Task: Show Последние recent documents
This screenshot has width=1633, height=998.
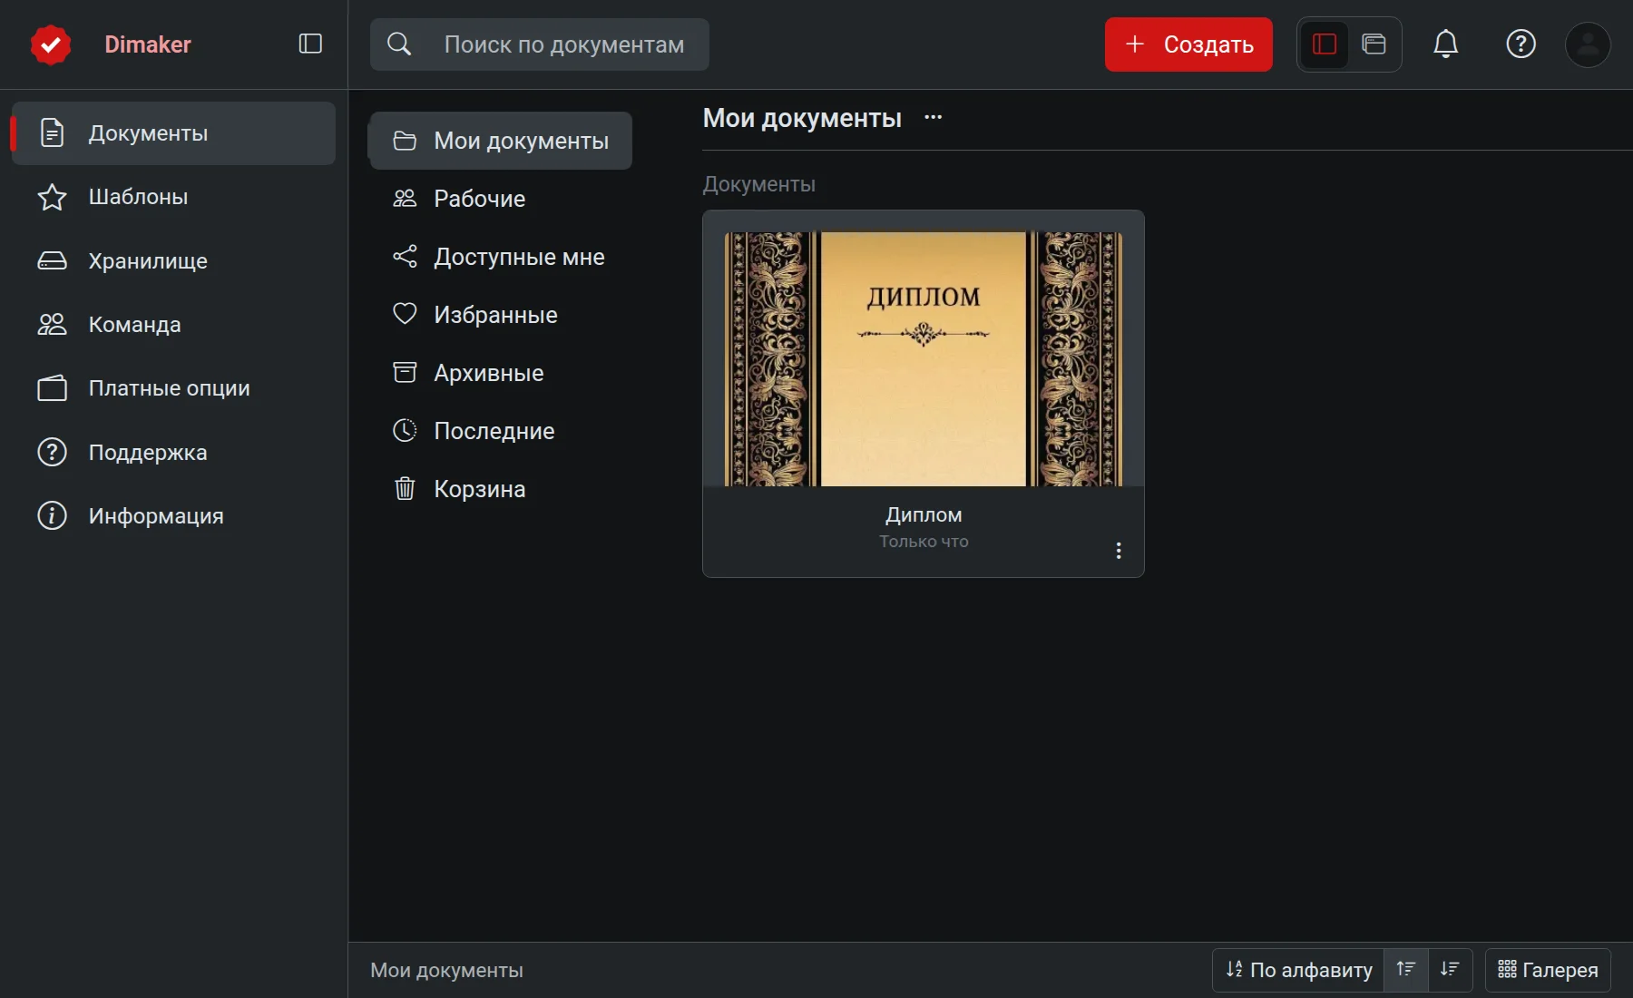Action: pyautogui.click(x=501, y=431)
